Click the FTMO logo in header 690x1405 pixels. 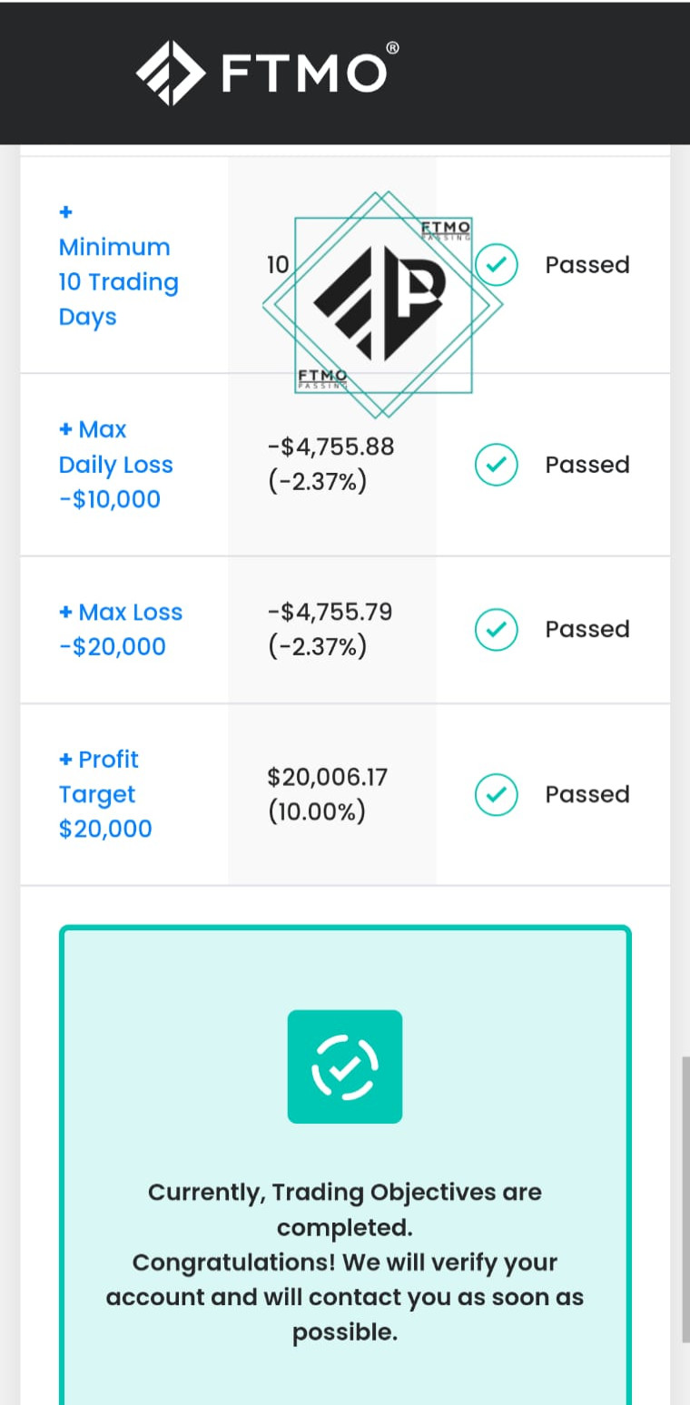click(x=268, y=73)
